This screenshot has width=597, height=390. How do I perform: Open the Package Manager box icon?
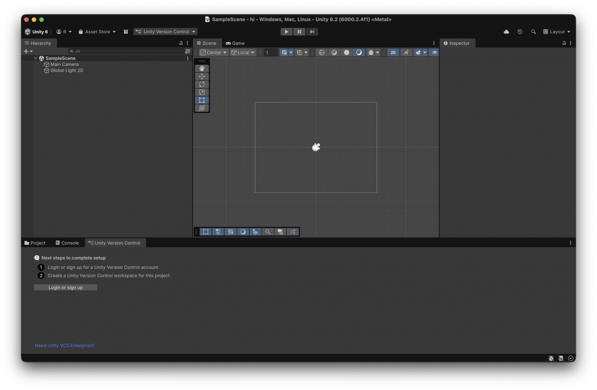126,31
